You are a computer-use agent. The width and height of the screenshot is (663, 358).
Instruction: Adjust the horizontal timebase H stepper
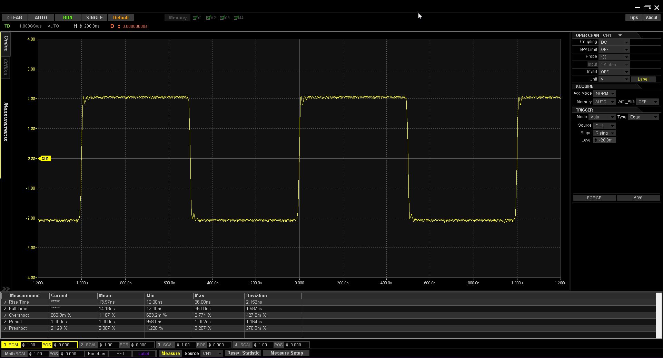pyautogui.click(x=81, y=26)
